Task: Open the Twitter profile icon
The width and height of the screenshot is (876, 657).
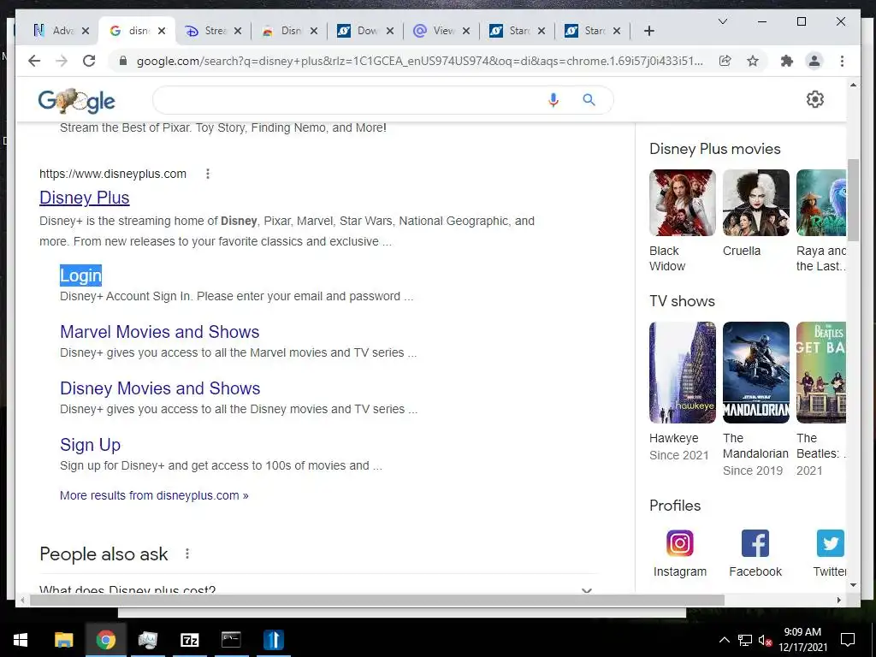Action: [x=830, y=543]
